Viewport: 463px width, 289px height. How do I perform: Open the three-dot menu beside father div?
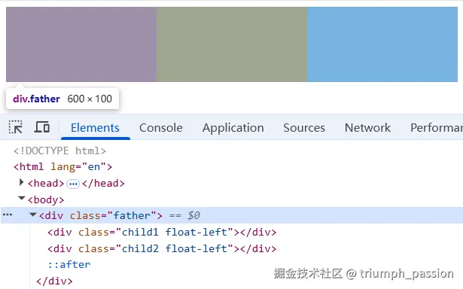(8, 214)
